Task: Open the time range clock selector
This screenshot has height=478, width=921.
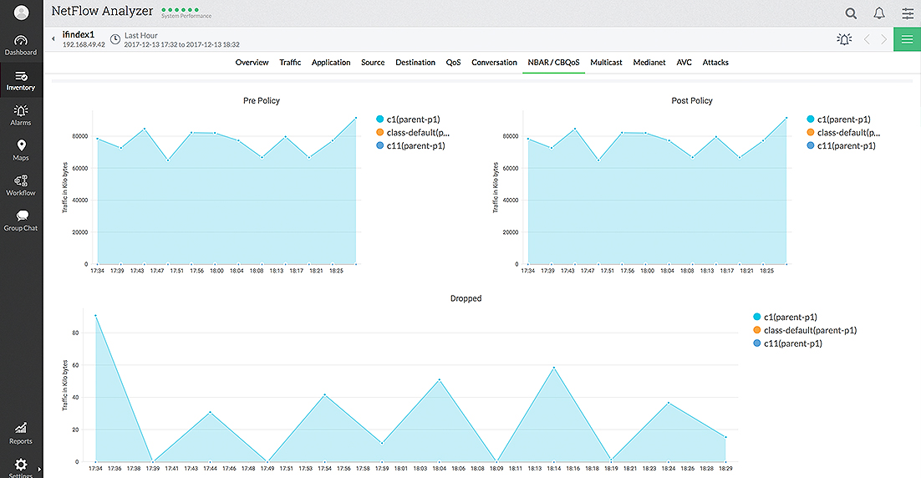Action: coord(115,39)
